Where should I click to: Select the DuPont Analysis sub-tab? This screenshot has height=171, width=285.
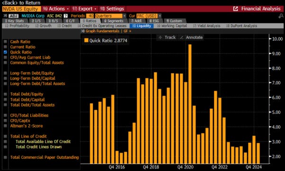coord(241,26)
